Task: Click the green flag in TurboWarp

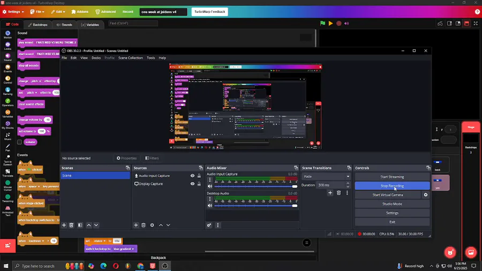Action: tap(322, 24)
